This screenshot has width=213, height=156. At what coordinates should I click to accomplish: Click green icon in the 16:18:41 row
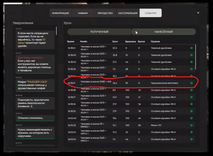pos(191,48)
